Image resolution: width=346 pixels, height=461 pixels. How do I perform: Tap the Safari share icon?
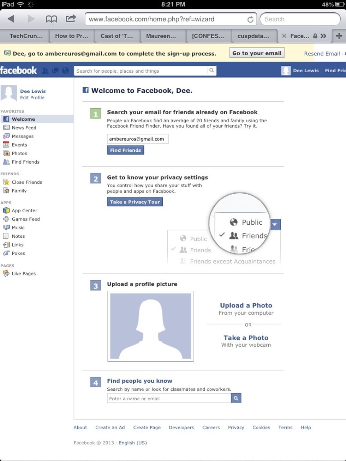71,18
